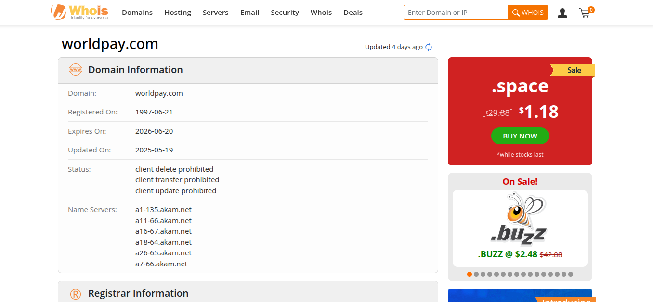The image size is (653, 302).
Task: Click the worldpay.com page title
Action: [x=110, y=44]
